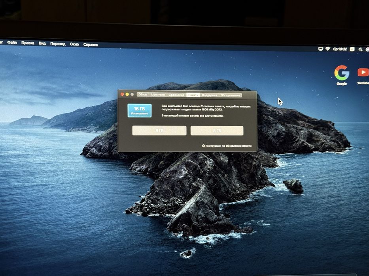Select the Память tab
This screenshot has height=276, width=369.
click(x=193, y=95)
